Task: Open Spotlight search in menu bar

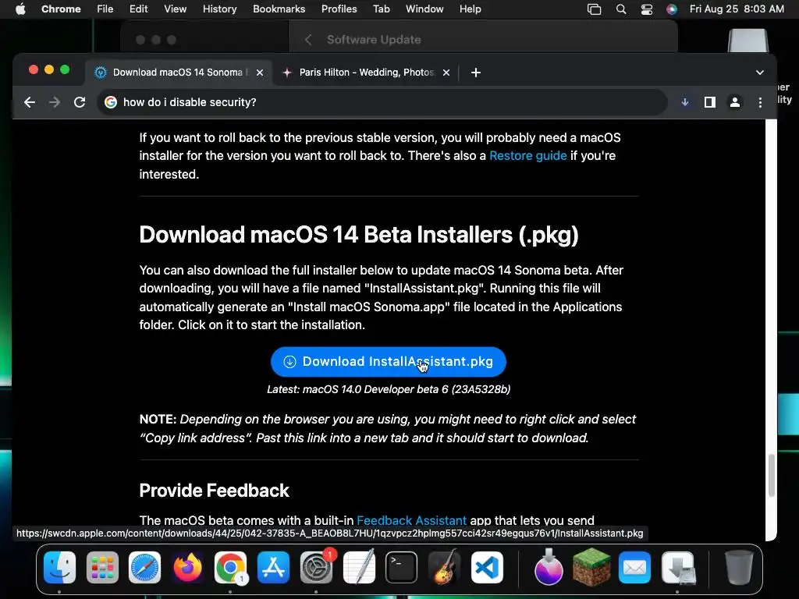Action: pos(621,9)
